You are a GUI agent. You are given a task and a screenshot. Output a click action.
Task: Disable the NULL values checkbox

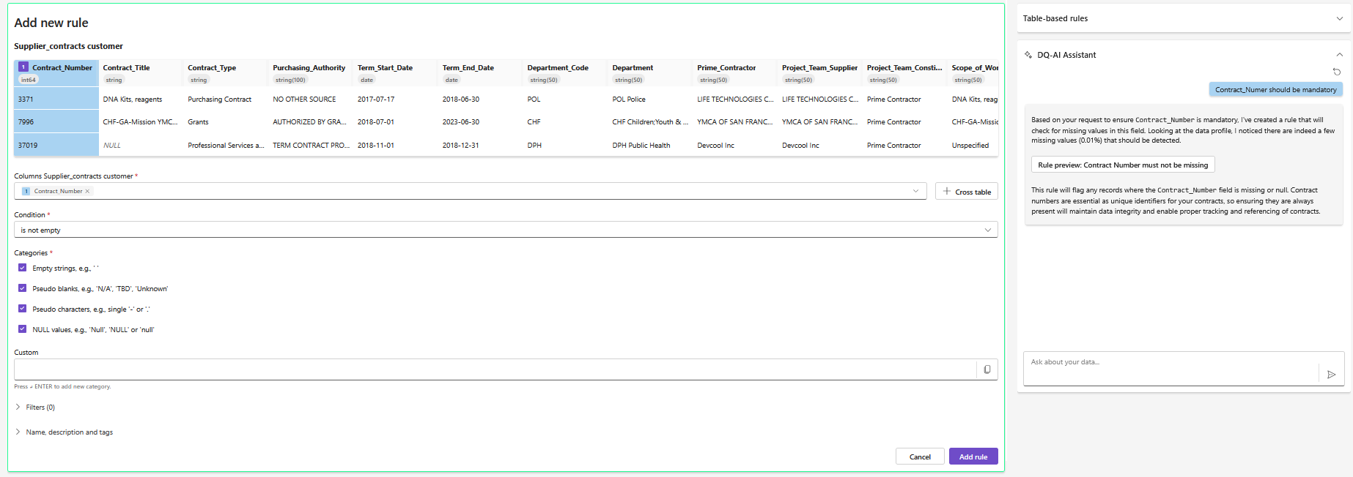pos(22,329)
